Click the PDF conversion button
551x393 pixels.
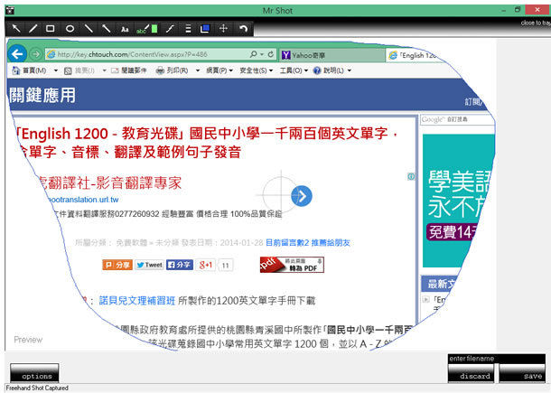tap(292, 264)
